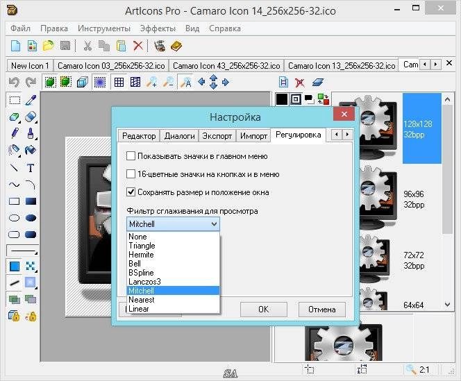Select the curve line tool
Viewport: 461px width, 381px height.
point(15,185)
